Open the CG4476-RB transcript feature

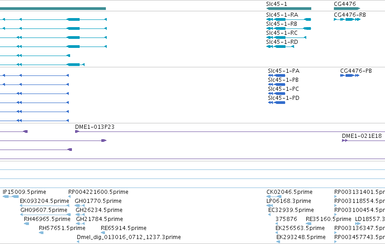pyautogui.click(x=347, y=19)
